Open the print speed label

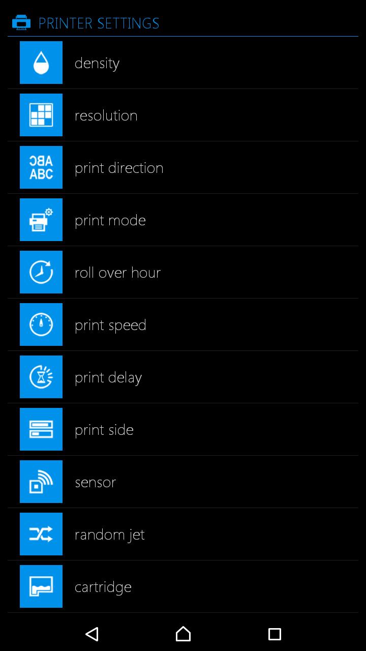[x=110, y=325]
